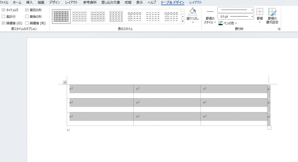Screen dimensions: 298x162
Task: Click the 塗りつぶし paint bucket icon
Action: [193, 12]
